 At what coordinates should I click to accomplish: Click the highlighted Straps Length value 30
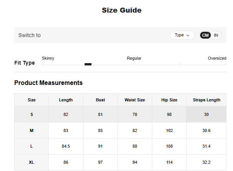[x=206, y=114]
